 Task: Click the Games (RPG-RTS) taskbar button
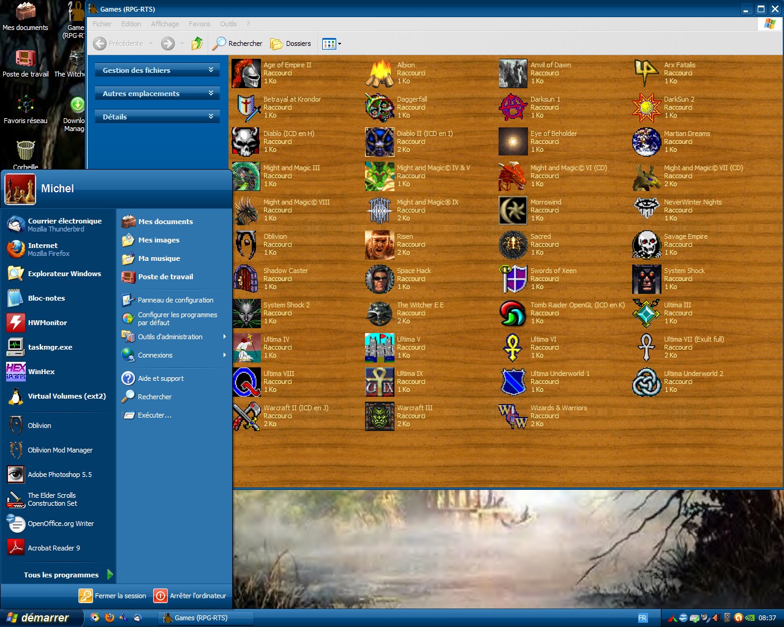pos(205,618)
